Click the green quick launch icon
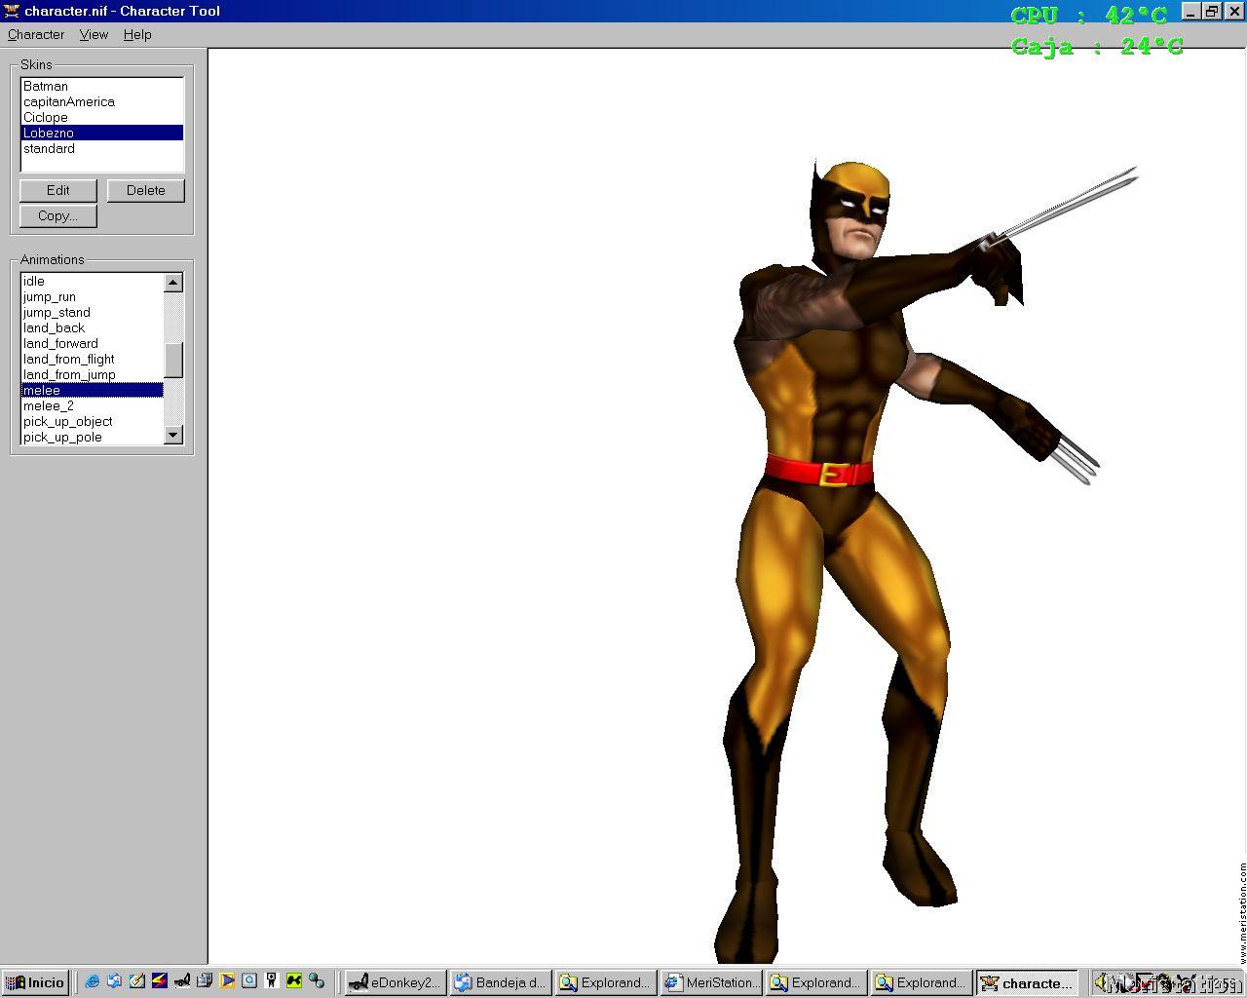 click(x=294, y=981)
